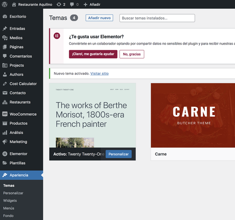
Task: Open WooCommerce menu label
Action: pos(23,114)
